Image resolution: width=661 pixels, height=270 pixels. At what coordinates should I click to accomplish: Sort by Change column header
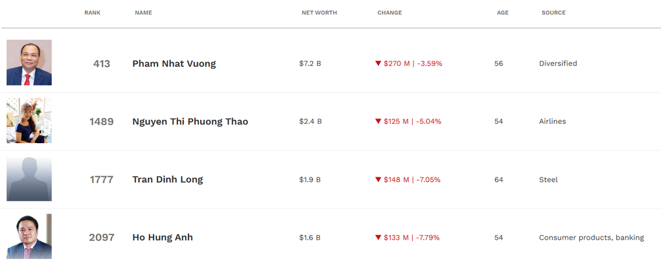pos(389,13)
